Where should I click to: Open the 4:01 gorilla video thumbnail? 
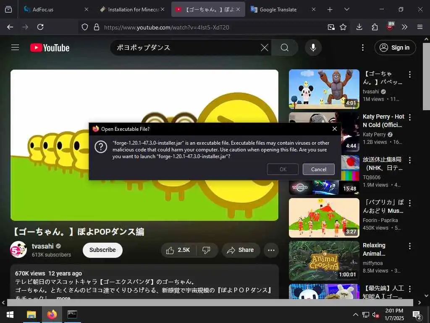[x=324, y=89]
